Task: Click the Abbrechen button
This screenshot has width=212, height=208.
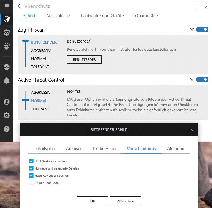Action: [x=126, y=201]
